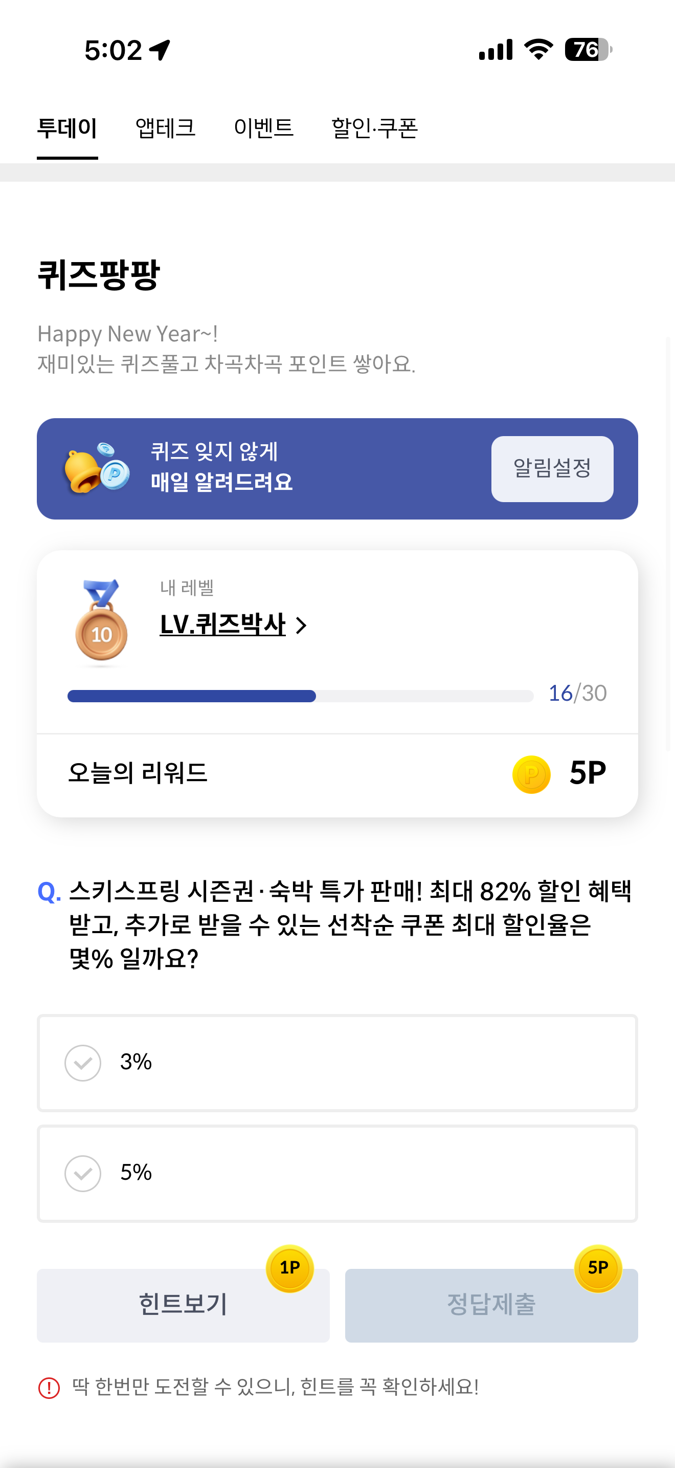
Task: Open the LV.퀴즈박사 level link
Action: point(222,624)
